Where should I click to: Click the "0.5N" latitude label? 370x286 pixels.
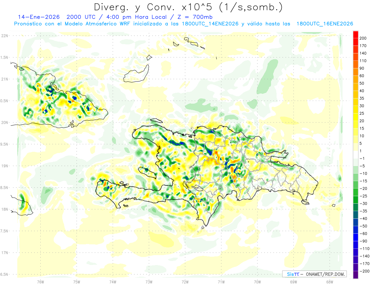(x=5, y=101)
